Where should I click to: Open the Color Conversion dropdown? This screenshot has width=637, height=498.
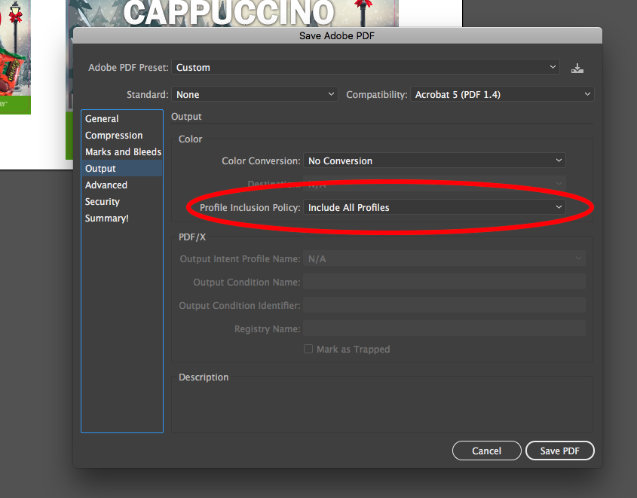[434, 160]
